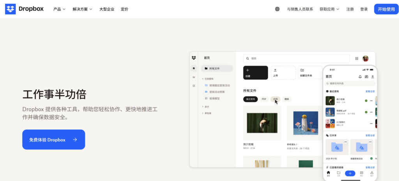Select 所有文件 in the preview sidebar
399x181 pixels.
click(217, 68)
